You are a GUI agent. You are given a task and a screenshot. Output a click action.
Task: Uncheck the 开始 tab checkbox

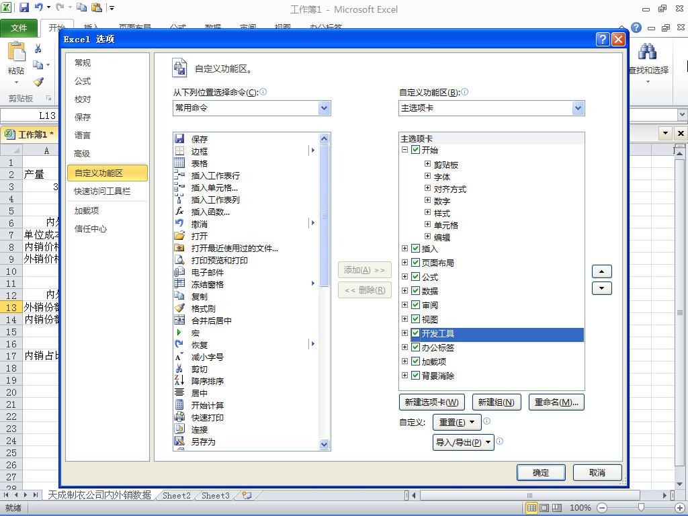point(416,150)
